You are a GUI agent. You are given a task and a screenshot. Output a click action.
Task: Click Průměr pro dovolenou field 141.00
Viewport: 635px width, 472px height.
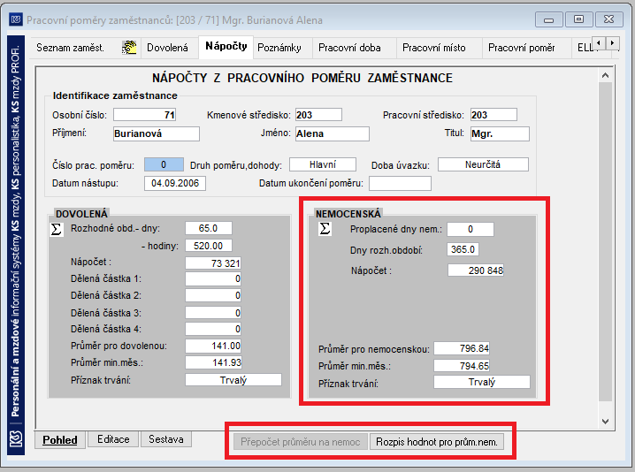213,346
